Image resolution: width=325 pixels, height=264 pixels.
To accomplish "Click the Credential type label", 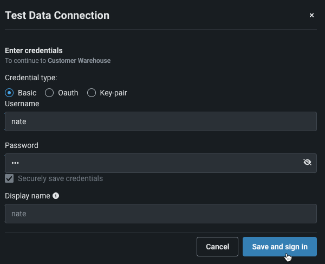I will [35, 78].
